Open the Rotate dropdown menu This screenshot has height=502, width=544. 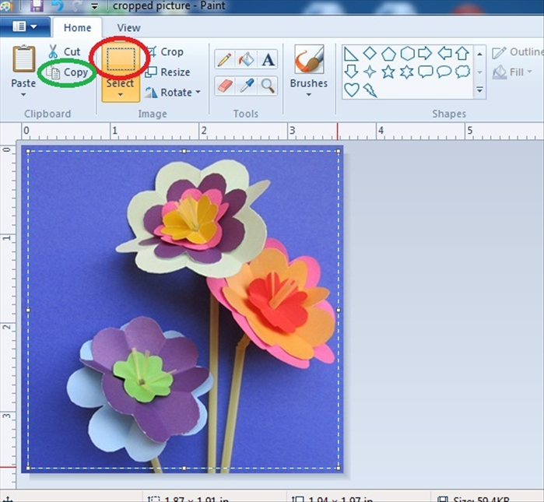point(173,93)
